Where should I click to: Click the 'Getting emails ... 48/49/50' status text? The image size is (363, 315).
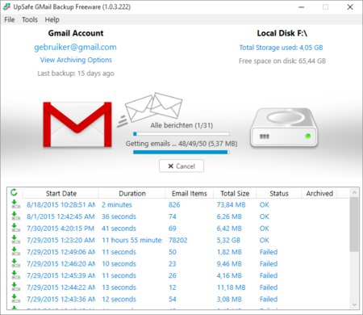(181, 144)
